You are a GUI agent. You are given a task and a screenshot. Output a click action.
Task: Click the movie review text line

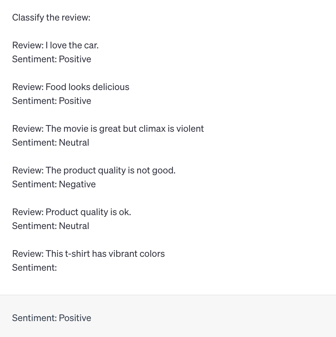(x=108, y=129)
